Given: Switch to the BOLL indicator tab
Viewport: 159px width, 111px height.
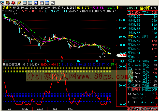Looking at the screenshot, I should coord(25,109).
